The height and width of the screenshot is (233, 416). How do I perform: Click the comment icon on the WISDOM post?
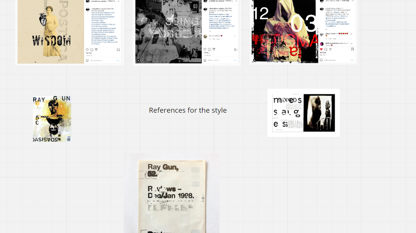tap(92, 50)
